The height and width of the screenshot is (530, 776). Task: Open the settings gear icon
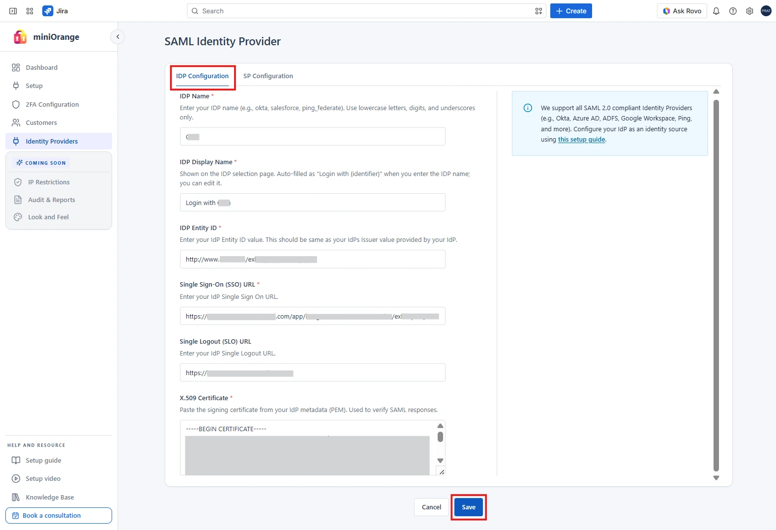pos(749,11)
